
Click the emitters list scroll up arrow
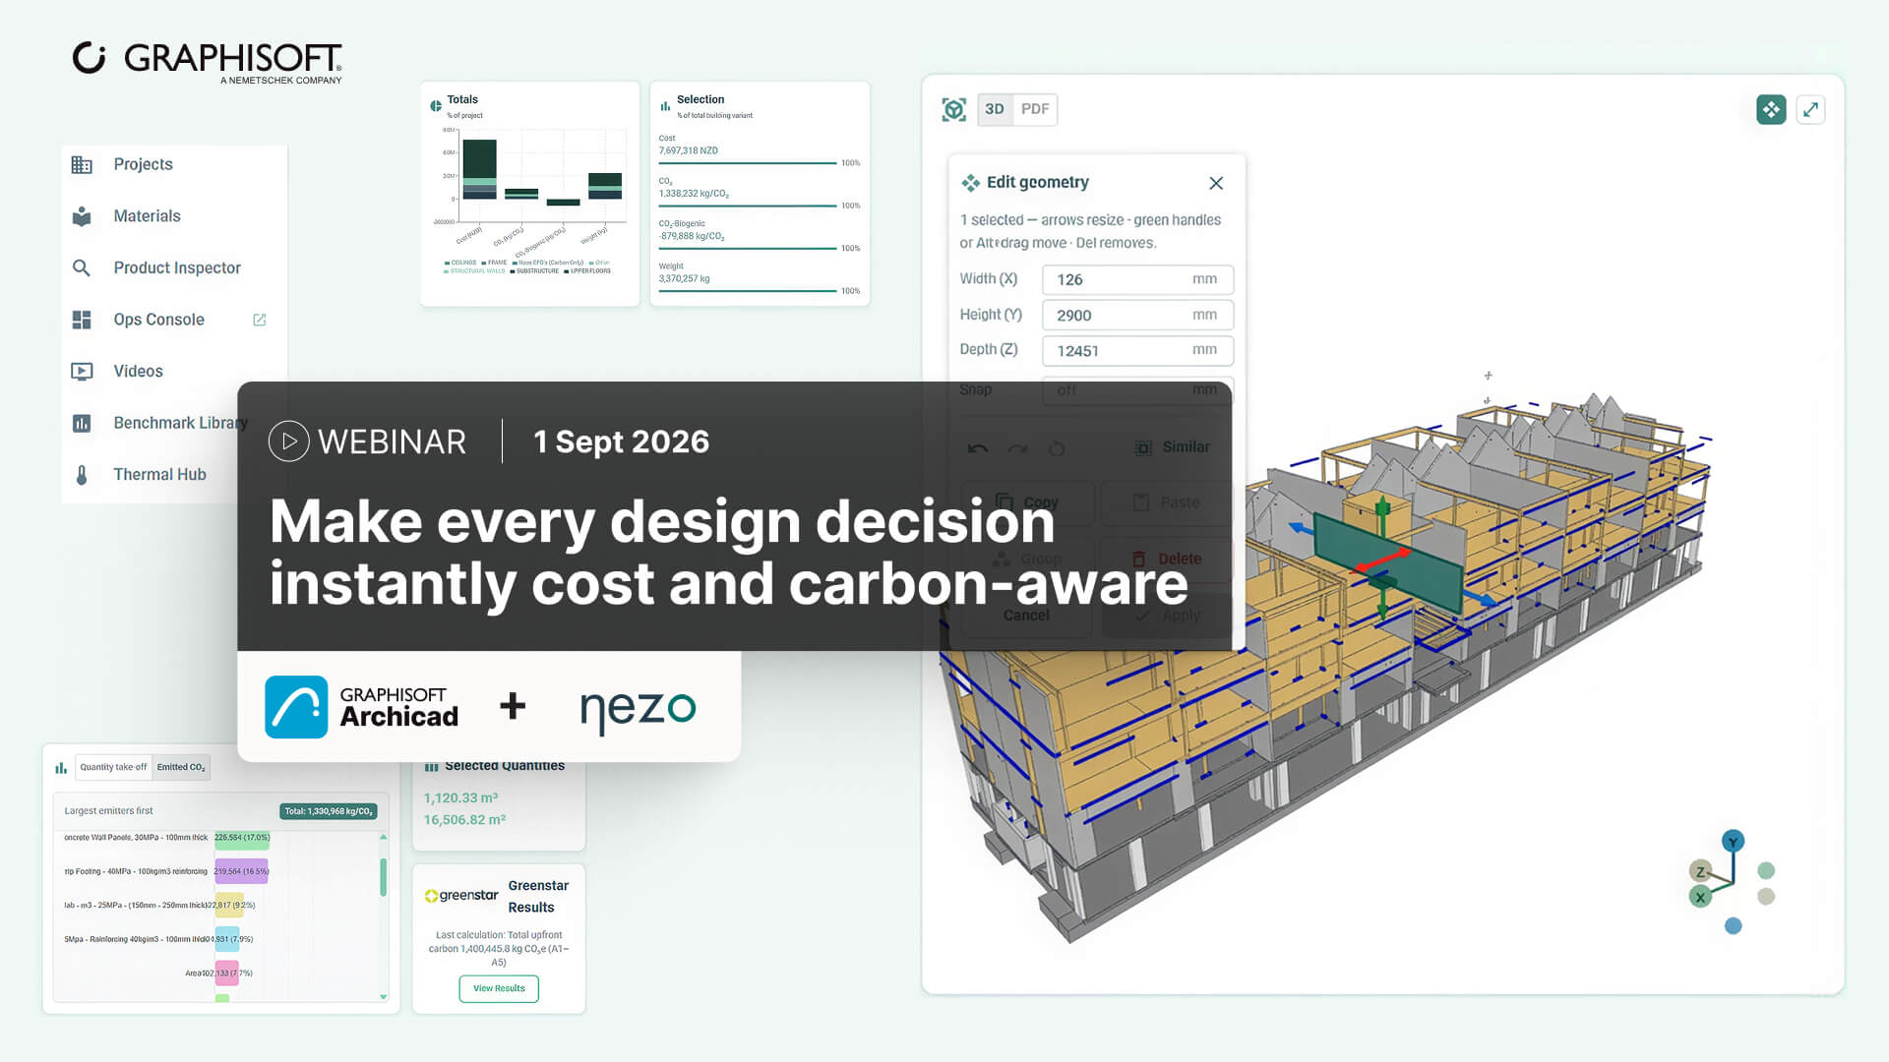(x=384, y=838)
